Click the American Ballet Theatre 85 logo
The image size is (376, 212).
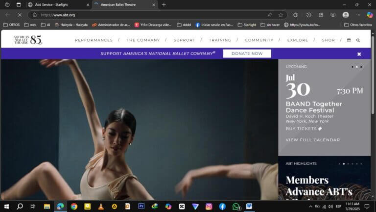(28, 40)
